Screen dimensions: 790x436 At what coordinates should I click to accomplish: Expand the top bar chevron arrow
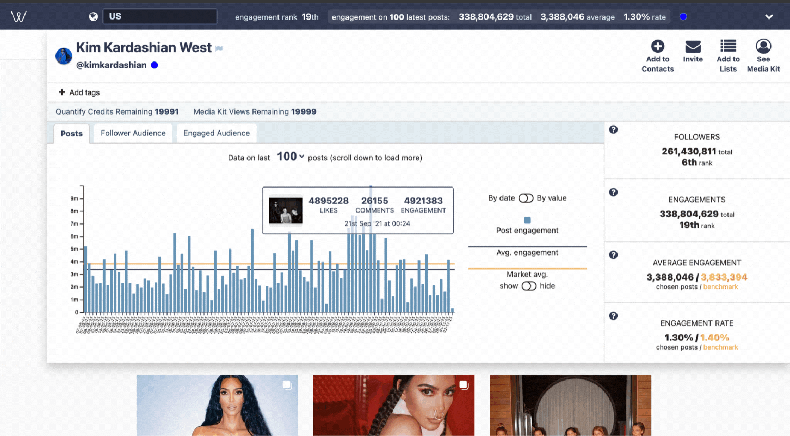point(769,17)
